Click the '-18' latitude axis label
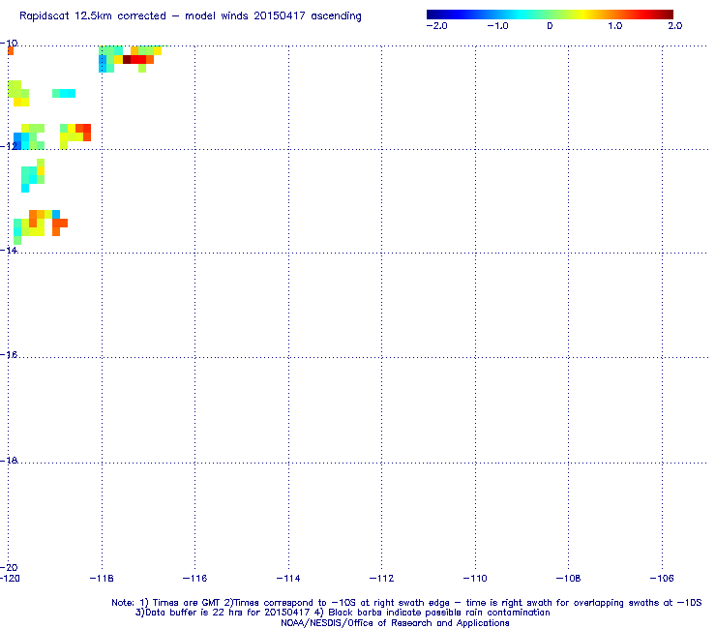 click(9, 461)
